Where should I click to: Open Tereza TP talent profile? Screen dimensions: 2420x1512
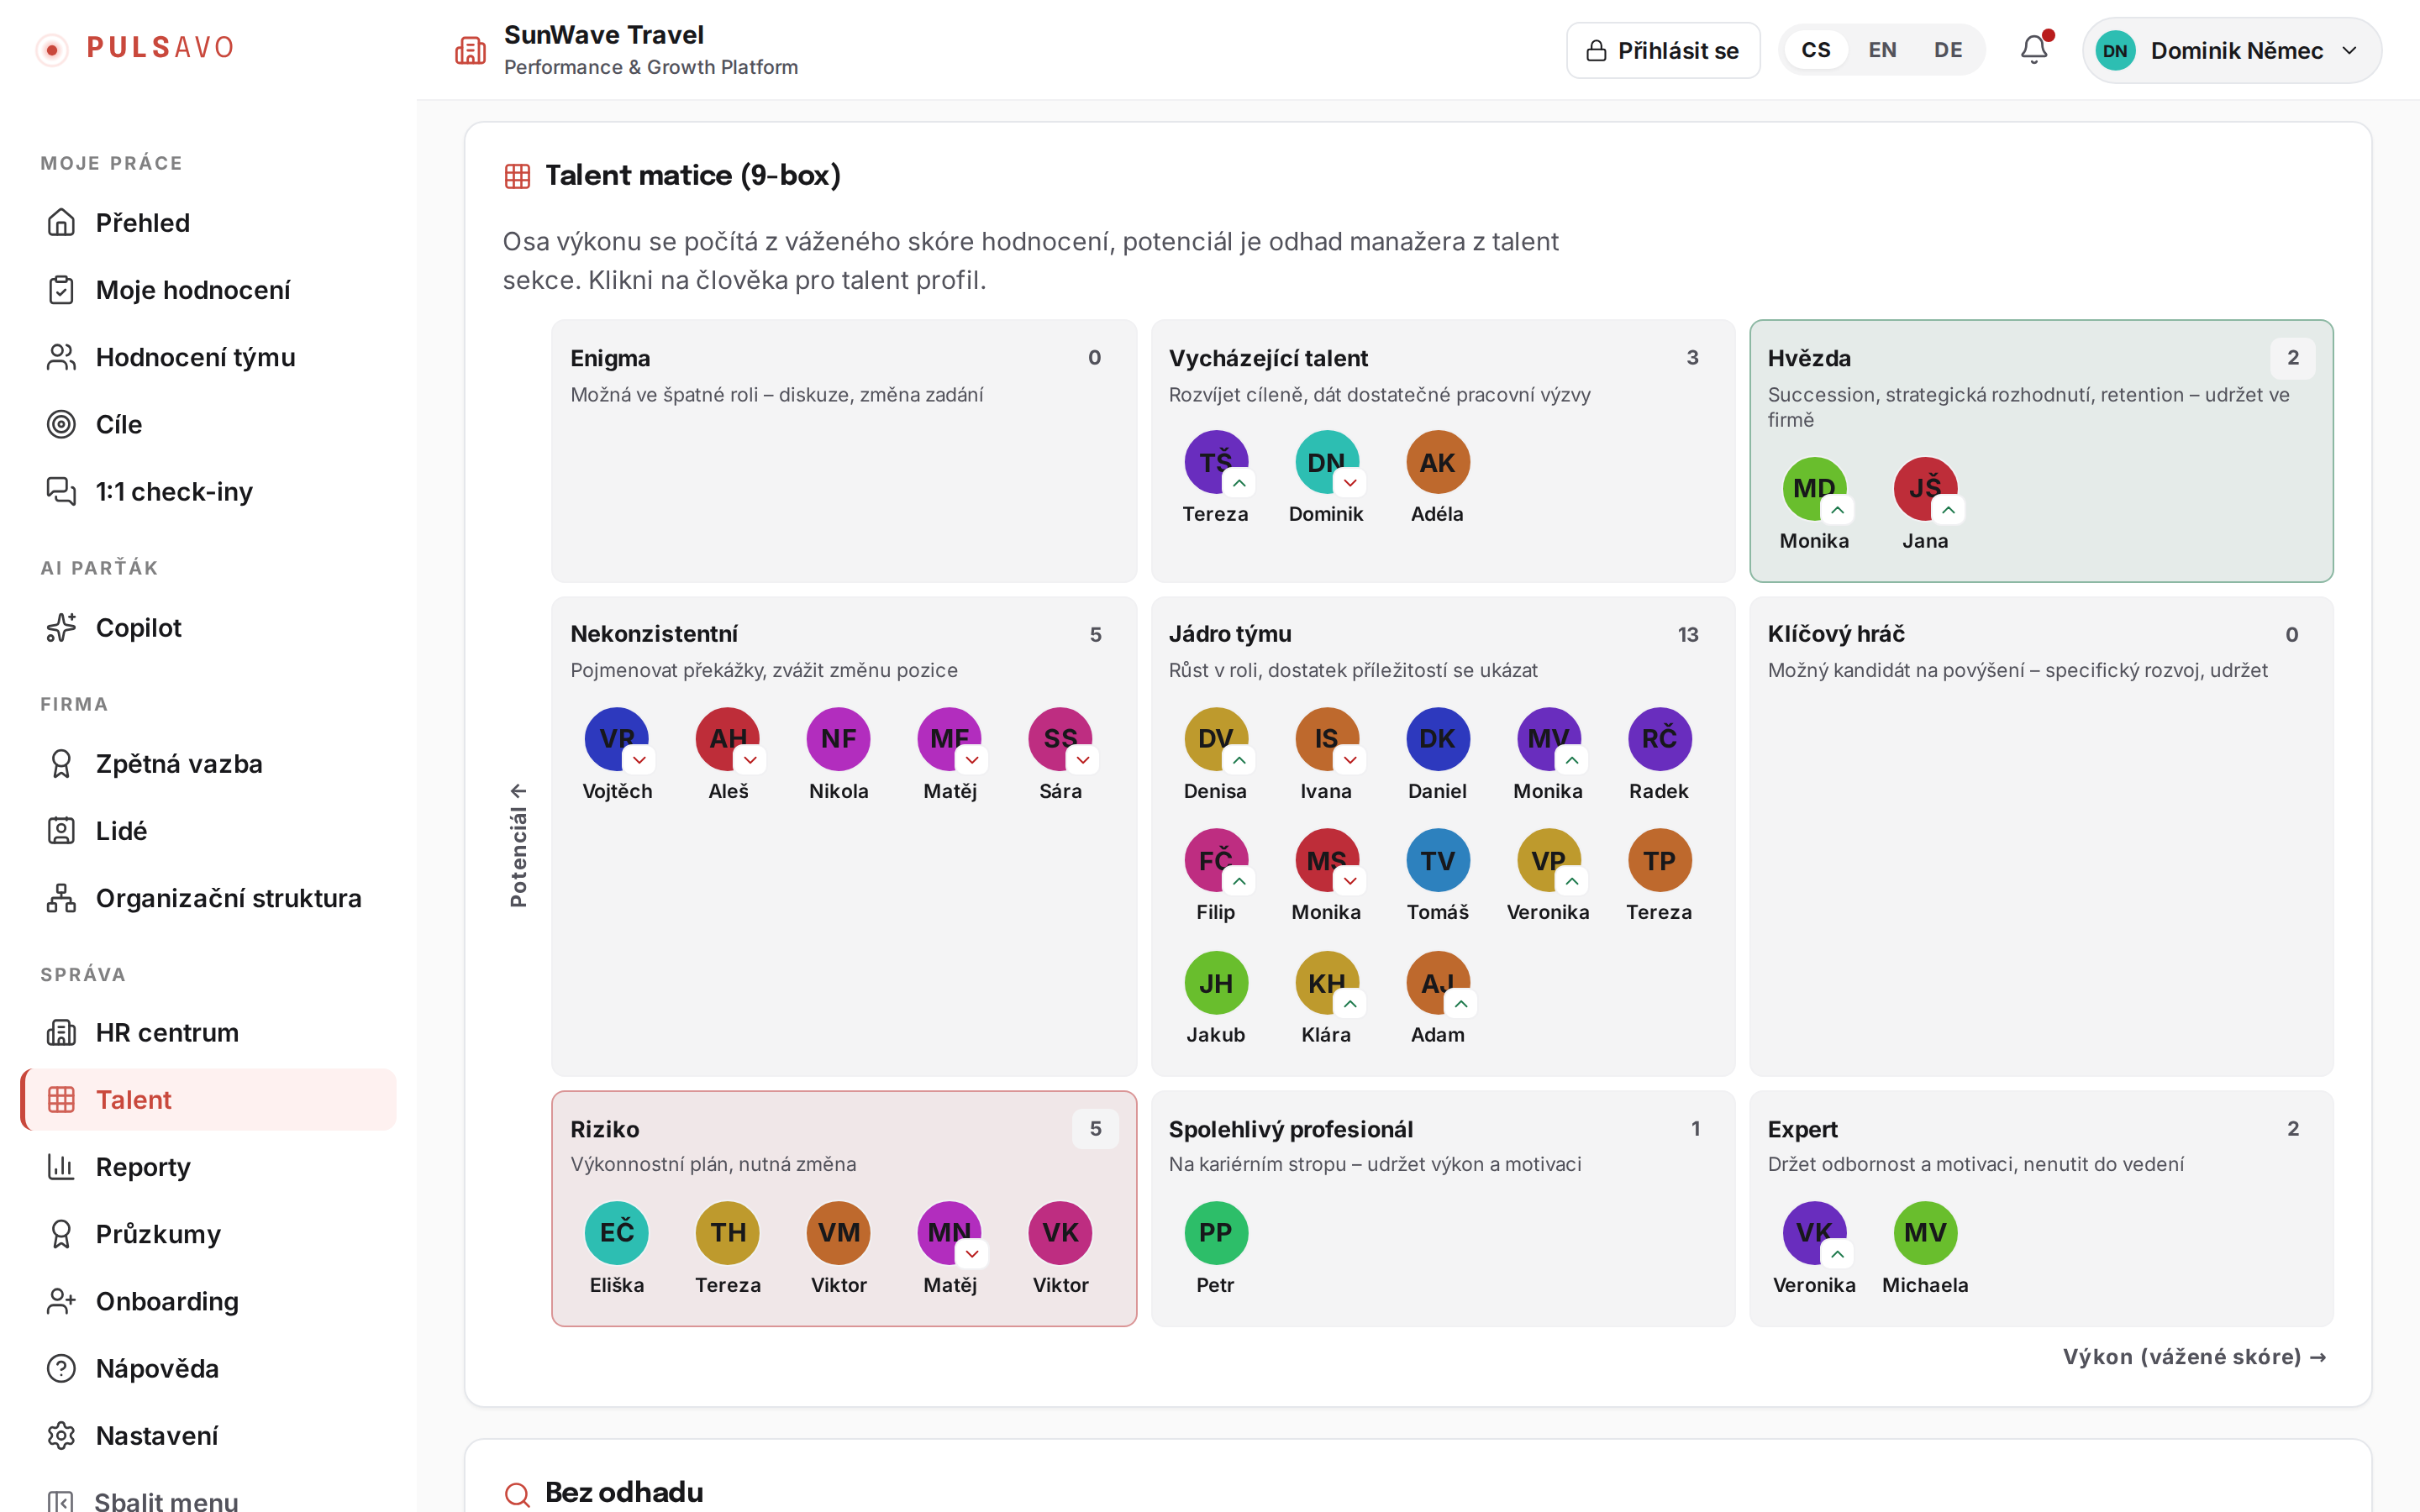(1659, 876)
